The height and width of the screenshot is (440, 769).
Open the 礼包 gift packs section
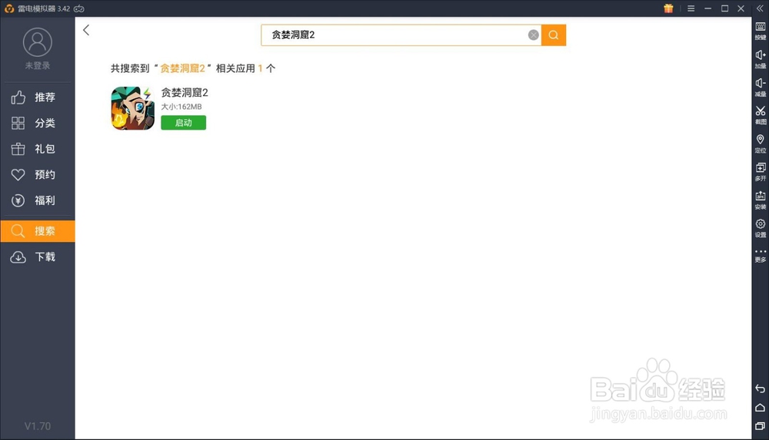point(37,148)
